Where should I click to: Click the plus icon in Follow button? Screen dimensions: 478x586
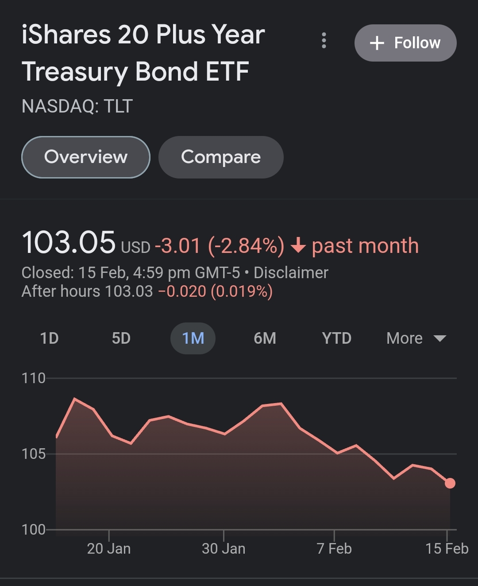(377, 43)
